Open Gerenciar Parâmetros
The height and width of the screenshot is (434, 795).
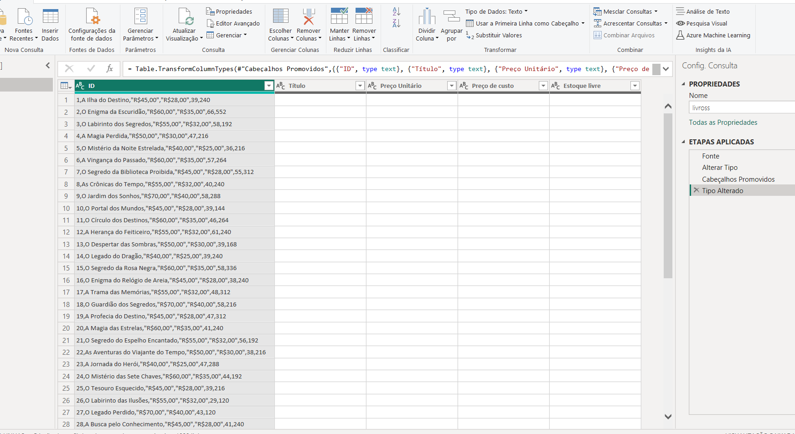pos(140,26)
